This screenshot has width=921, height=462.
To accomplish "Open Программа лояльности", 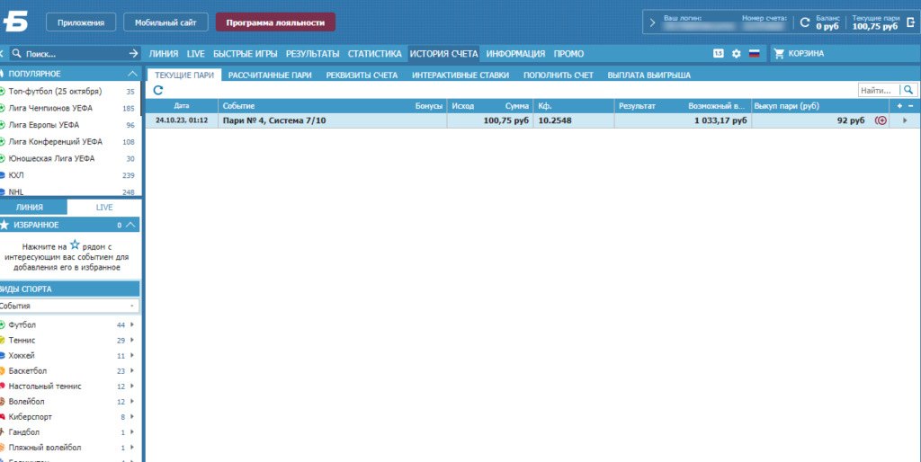I will point(275,22).
